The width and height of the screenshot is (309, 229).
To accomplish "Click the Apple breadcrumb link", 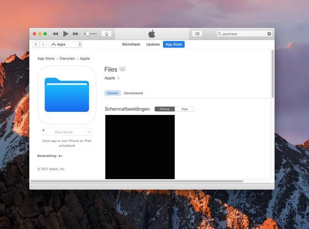I will (x=85, y=59).
